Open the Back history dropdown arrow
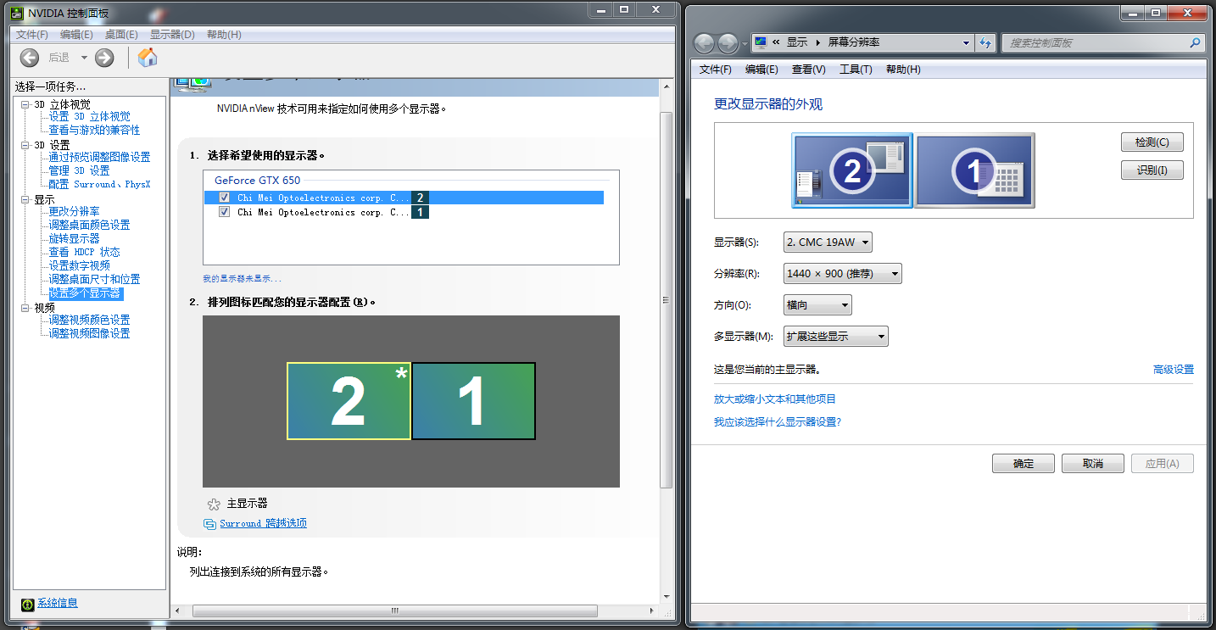 (x=84, y=58)
